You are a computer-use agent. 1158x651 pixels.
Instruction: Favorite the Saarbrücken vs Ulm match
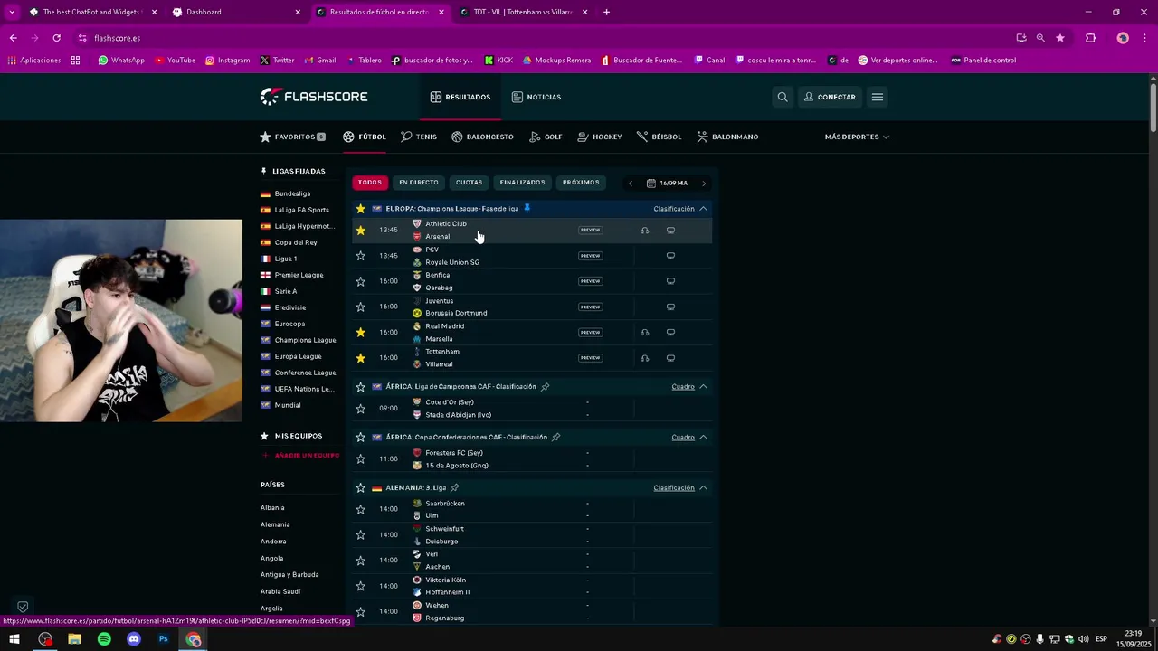point(360,509)
